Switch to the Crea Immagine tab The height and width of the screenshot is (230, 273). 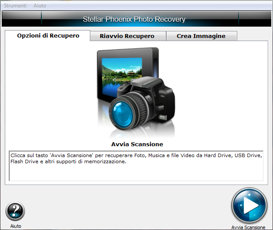(x=201, y=36)
